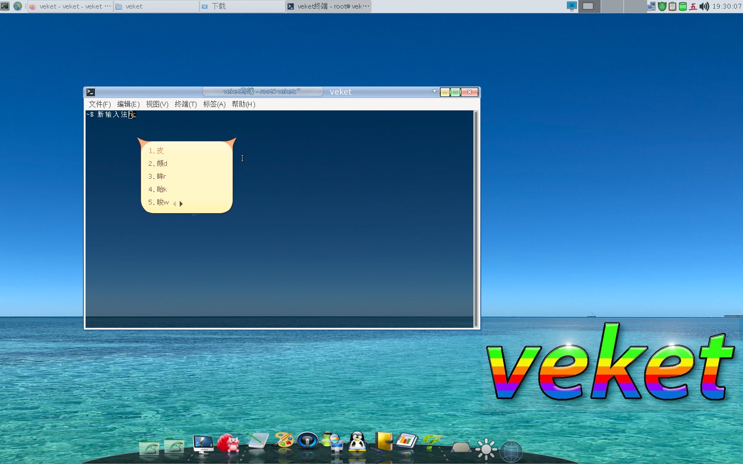
Task: Switch to veket终端 taskbar entry
Action: (329, 6)
